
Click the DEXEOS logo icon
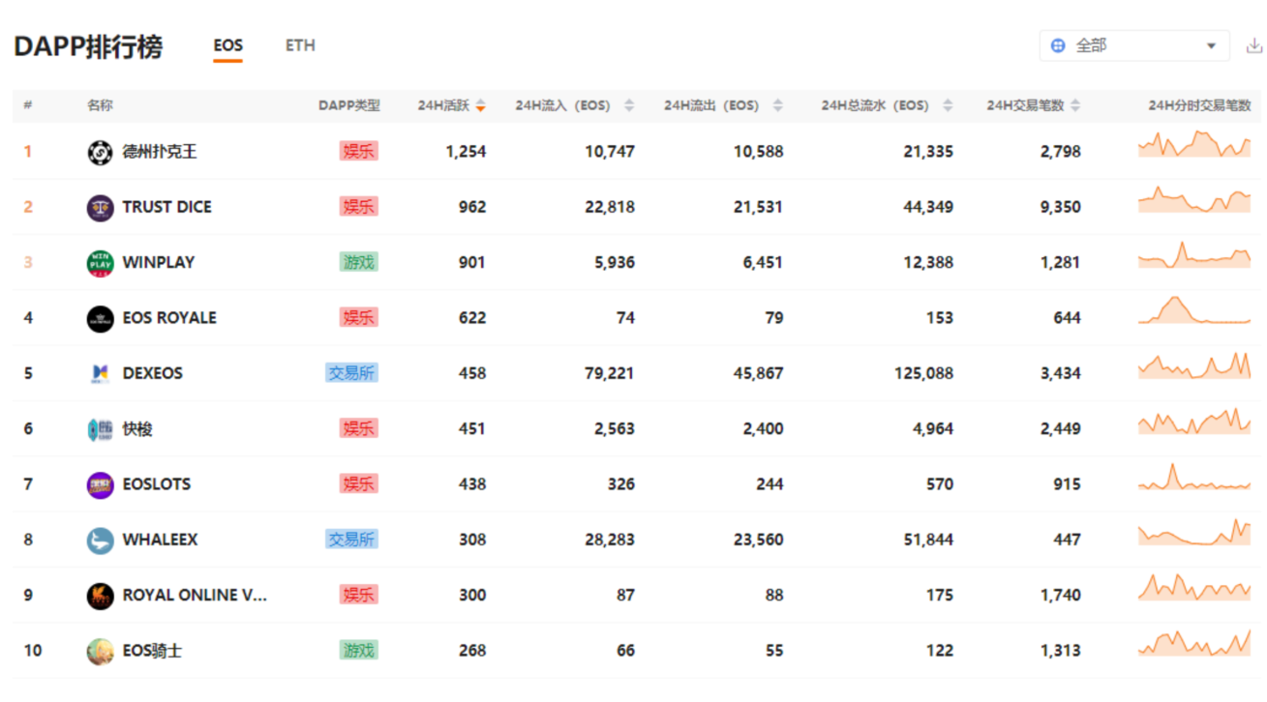coord(100,373)
